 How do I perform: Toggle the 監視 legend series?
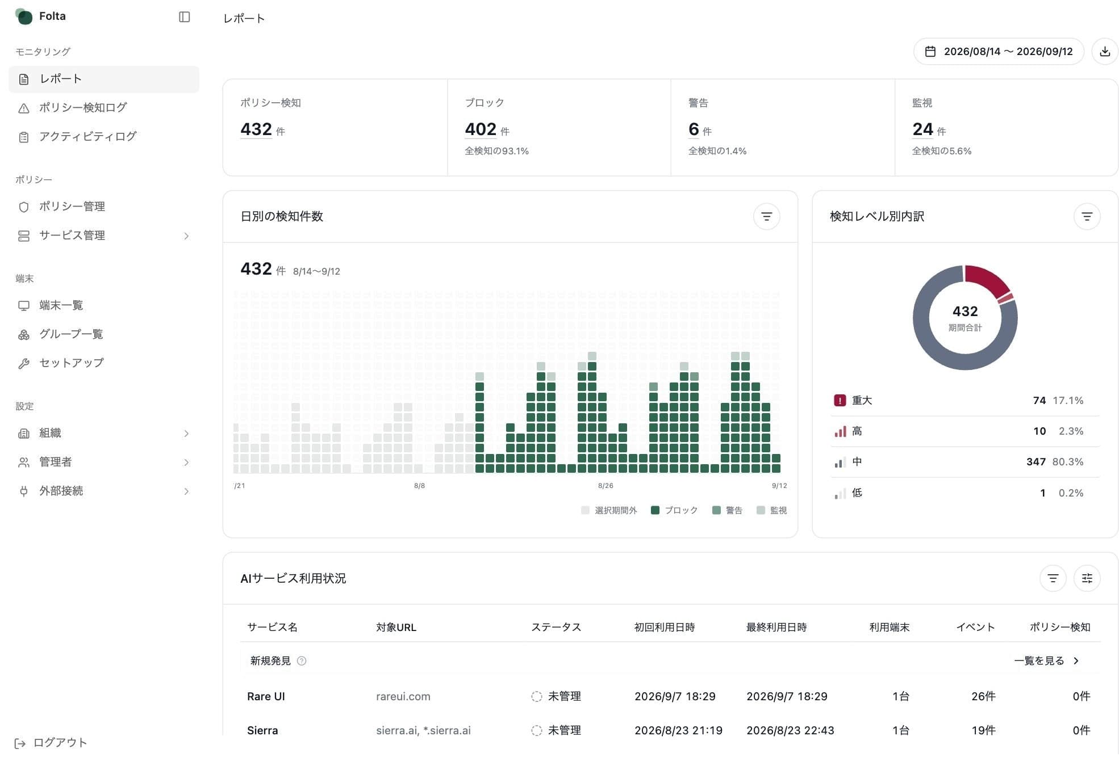tap(772, 510)
